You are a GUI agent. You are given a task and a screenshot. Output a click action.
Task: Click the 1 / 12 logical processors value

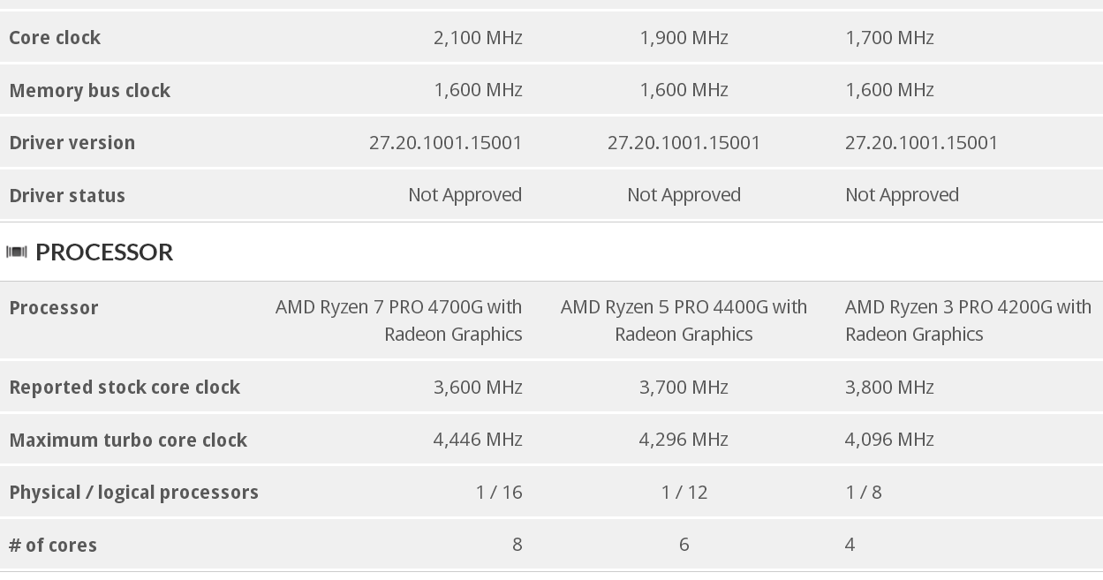click(684, 492)
